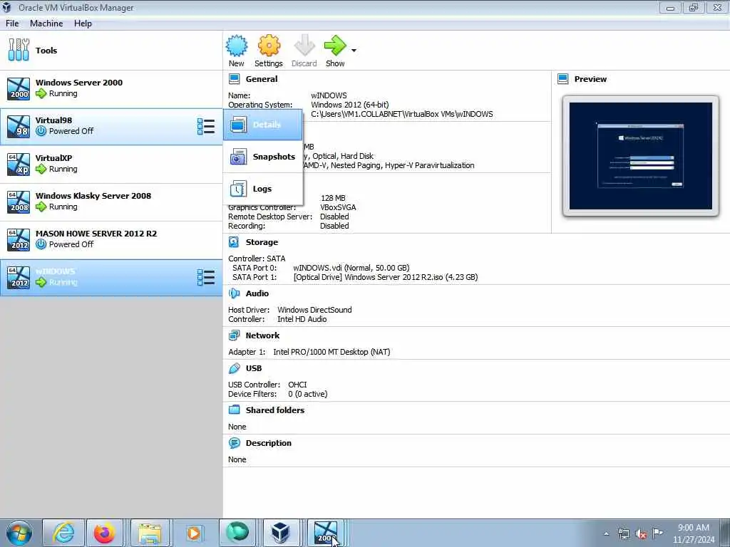Click the wINDOWS.vdi hard disk text
The height and width of the screenshot is (547, 730).
pyautogui.click(x=351, y=268)
